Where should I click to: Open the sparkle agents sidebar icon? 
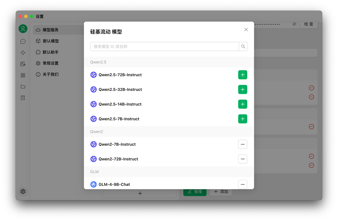point(23,53)
